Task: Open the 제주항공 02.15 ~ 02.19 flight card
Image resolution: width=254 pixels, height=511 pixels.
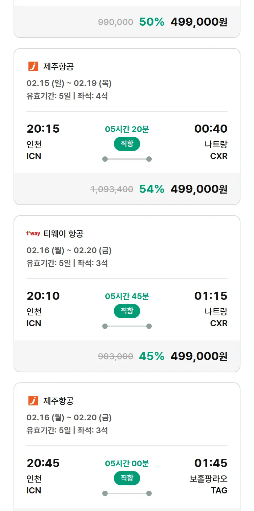Action: point(127,88)
